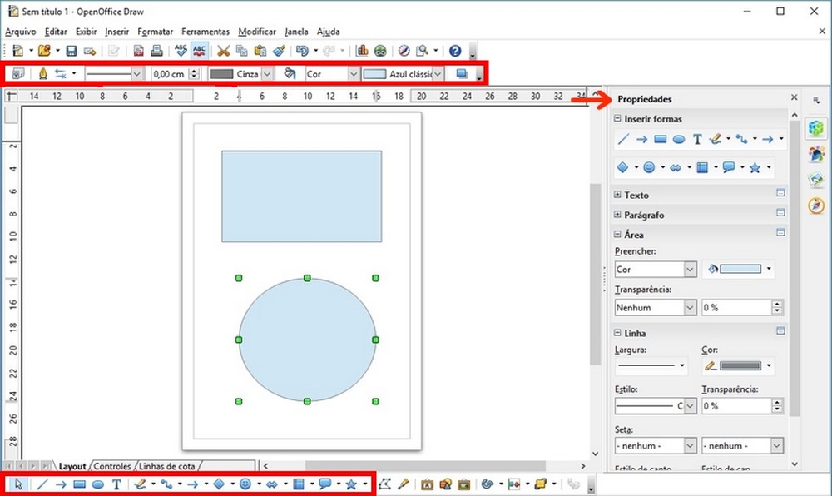Screen dimensions: 832x496
Task: Open the Preencher Cor dropdown in sidebar
Action: pos(656,270)
